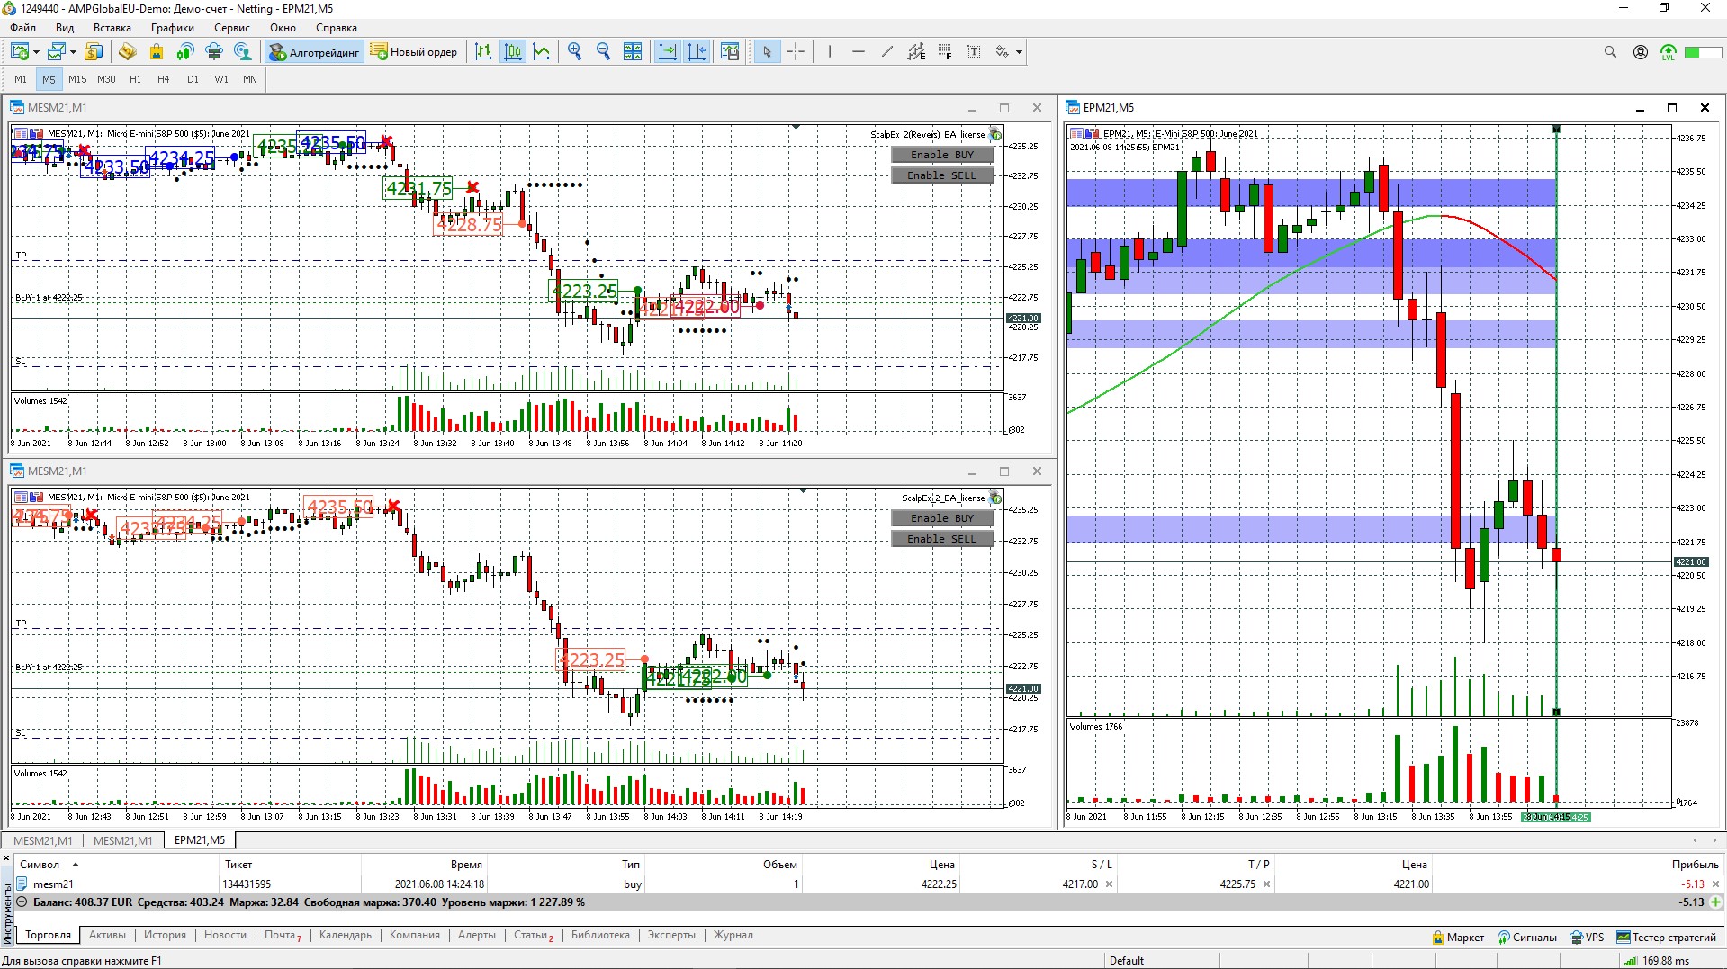Image resolution: width=1727 pixels, height=969 pixels.
Task: Toggle chart shift from right edge
Action: tap(697, 52)
